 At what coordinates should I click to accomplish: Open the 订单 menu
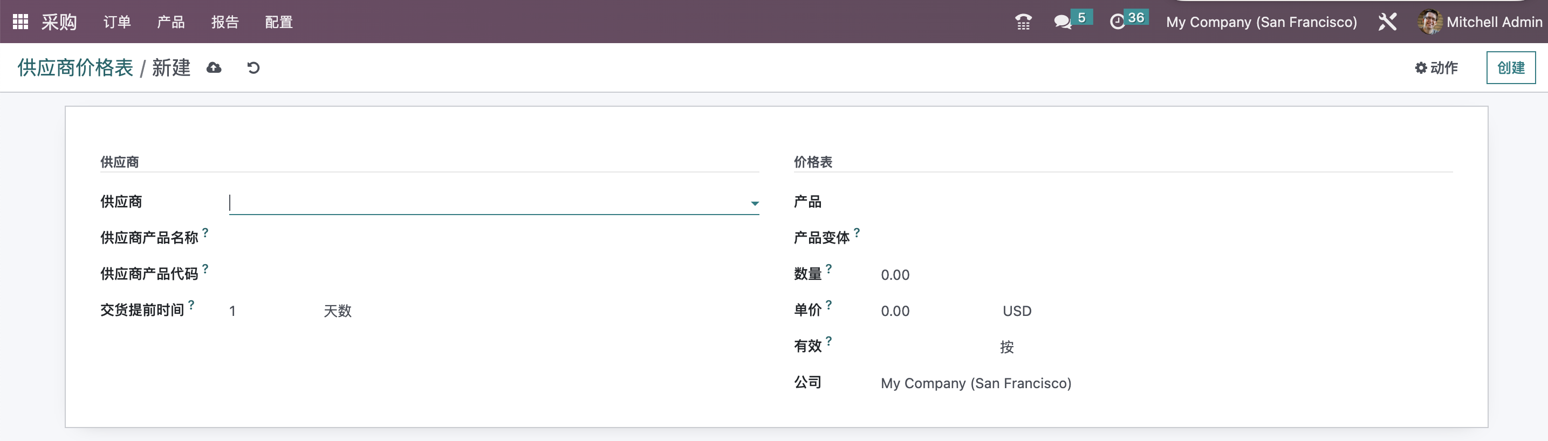pos(117,22)
